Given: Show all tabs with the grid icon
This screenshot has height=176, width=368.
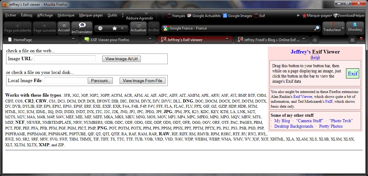Looking at the screenshot, I should tap(352, 40).
